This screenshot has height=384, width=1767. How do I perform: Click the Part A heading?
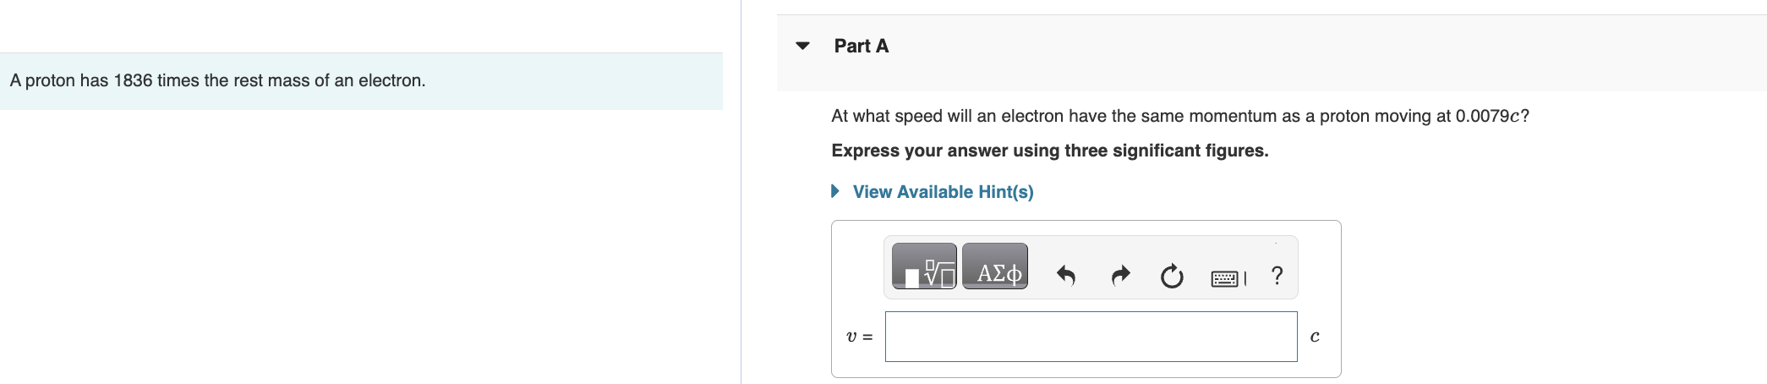[861, 47]
